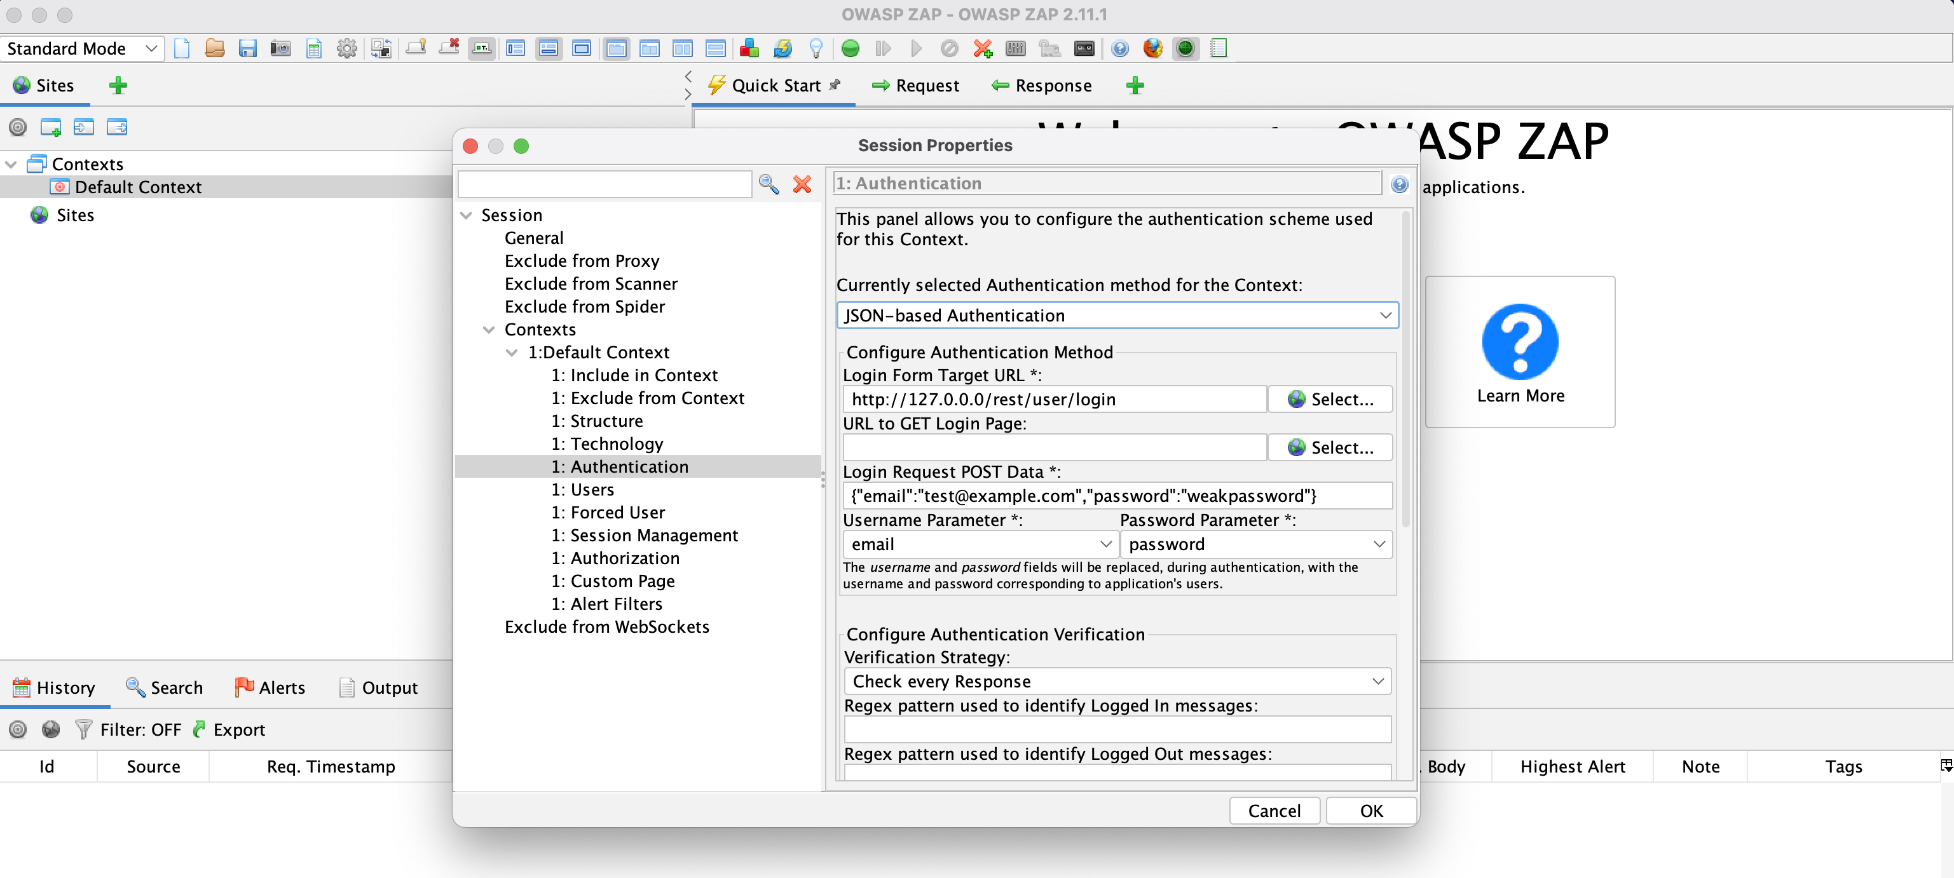The height and width of the screenshot is (878, 1954).
Task: Click the Manage Add-ons colored blocks icon
Action: point(749,48)
